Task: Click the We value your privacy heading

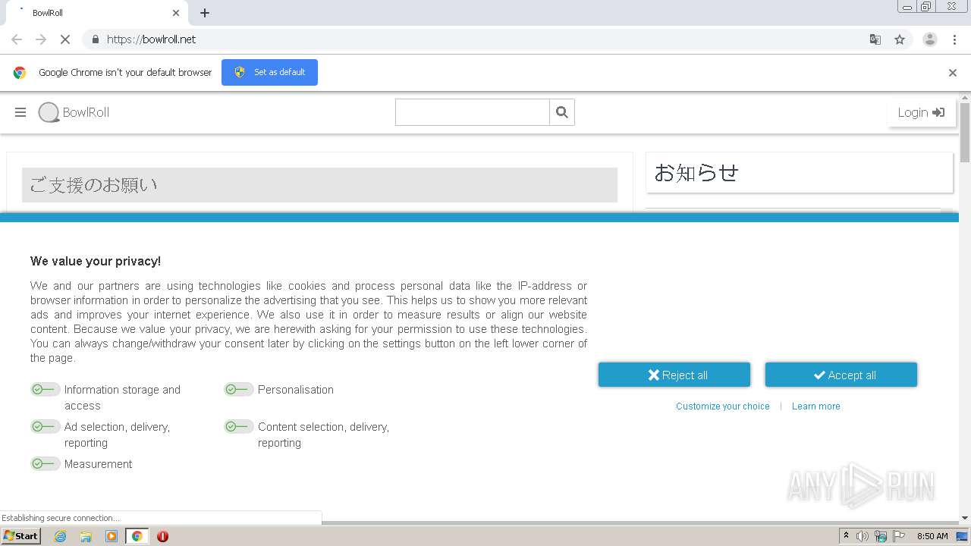Action: pos(96,261)
